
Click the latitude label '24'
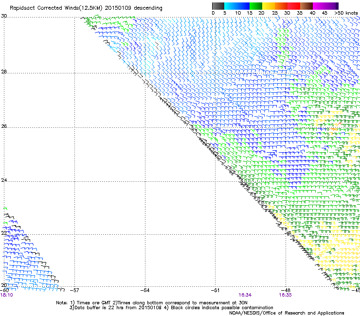[4, 180]
